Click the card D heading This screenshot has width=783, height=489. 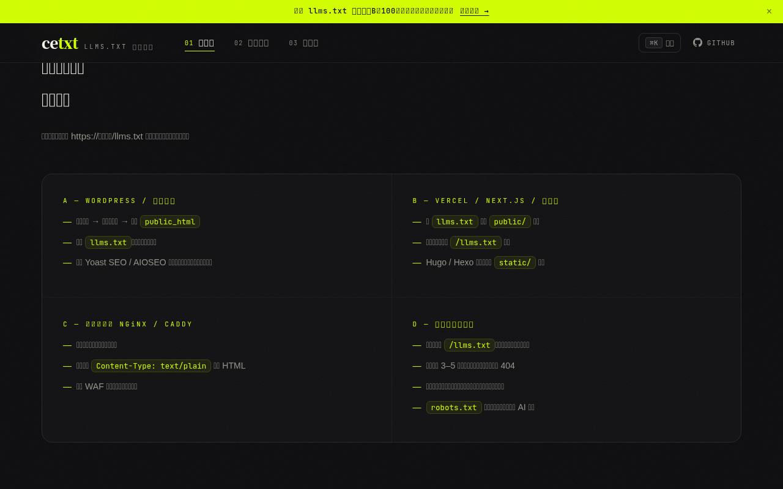443,324
